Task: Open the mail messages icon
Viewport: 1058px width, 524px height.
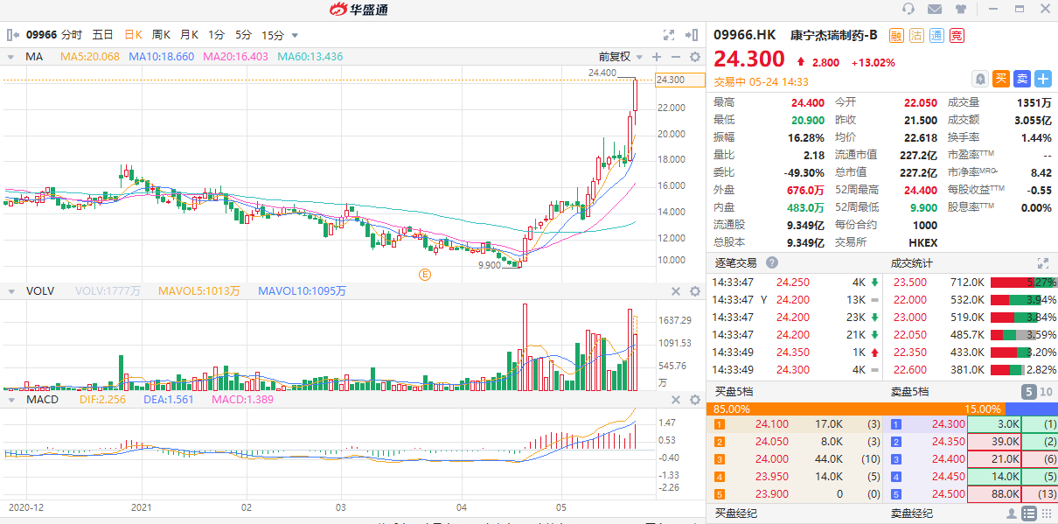Action: pyautogui.click(x=935, y=10)
